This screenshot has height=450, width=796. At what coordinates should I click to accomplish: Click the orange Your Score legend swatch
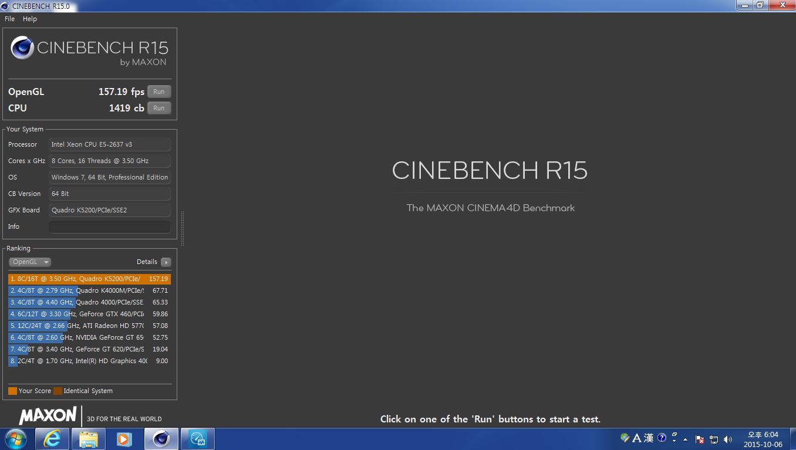pos(12,391)
